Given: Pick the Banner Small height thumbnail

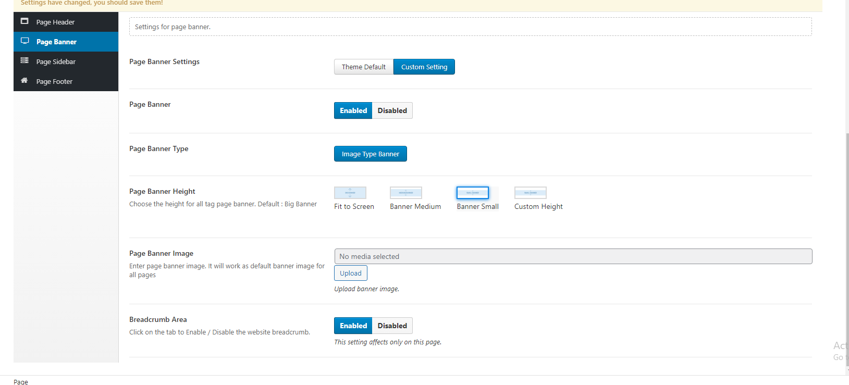Looking at the screenshot, I should [472, 193].
